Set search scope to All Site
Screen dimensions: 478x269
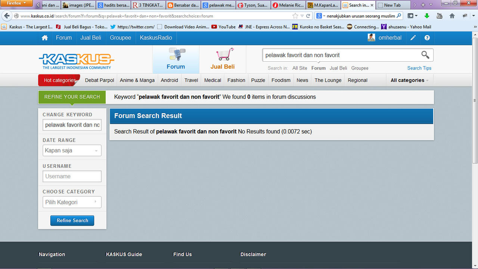click(300, 68)
